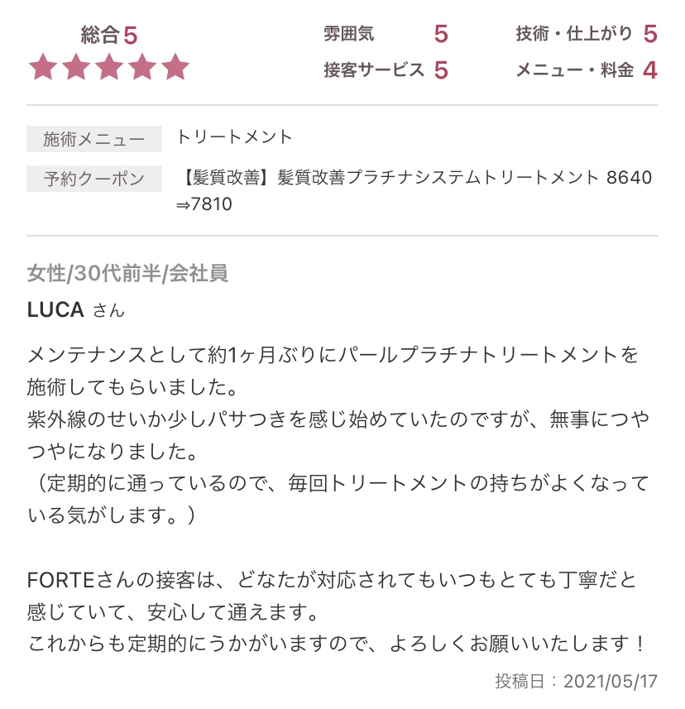Click the 技術・仕上がり rating label

tap(574, 34)
